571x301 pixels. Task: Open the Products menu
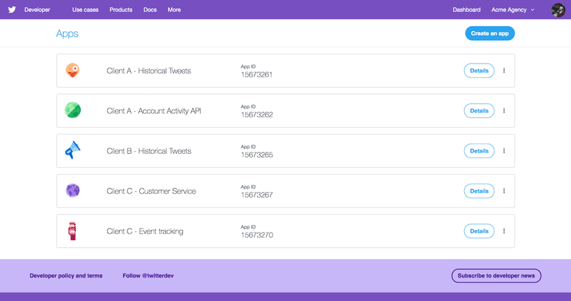coord(121,10)
